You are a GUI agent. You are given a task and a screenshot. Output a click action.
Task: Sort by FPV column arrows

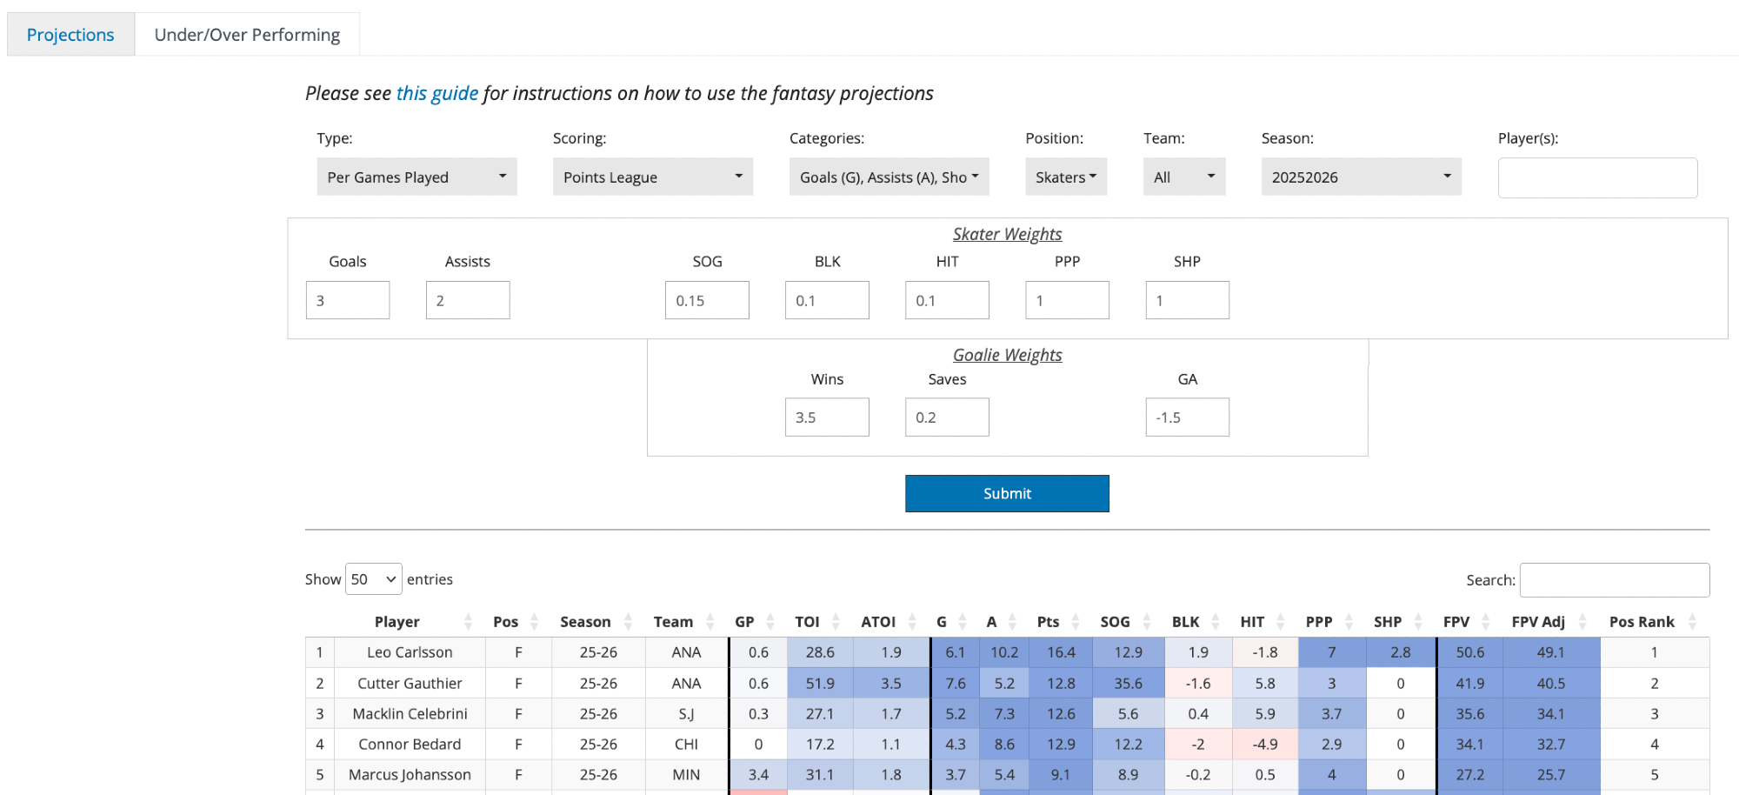coord(1486,622)
